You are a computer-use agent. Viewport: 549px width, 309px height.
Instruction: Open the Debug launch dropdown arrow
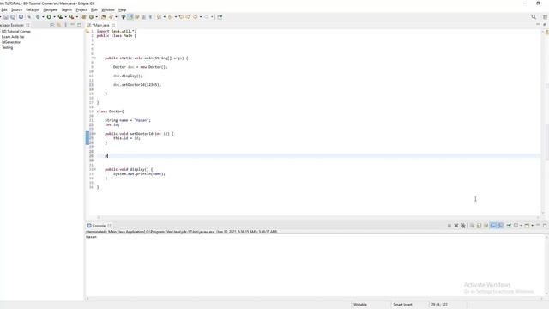[x=43, y=17]
